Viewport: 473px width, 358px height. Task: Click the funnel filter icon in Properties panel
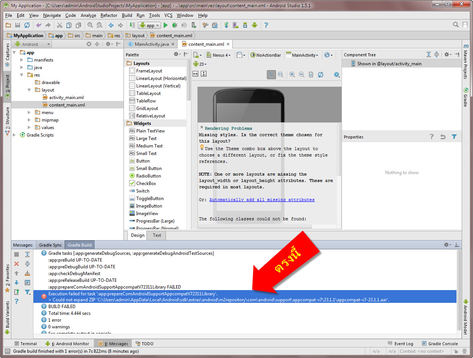pyautogui.click(x=454, y=137)
